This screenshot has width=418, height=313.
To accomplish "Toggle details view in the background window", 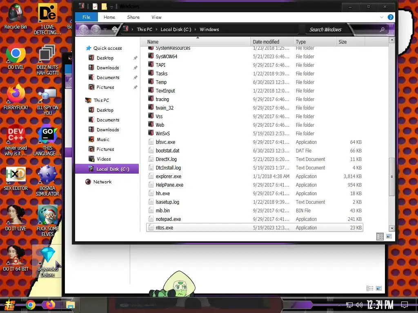I will (370, 288).
